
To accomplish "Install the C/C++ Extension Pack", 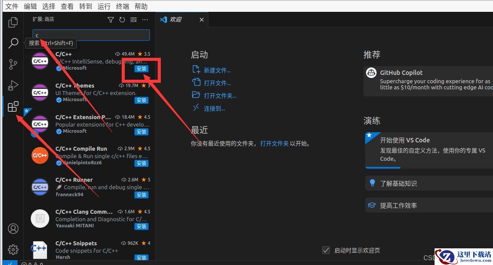I will pyautogui.click(x=141, y=132).
